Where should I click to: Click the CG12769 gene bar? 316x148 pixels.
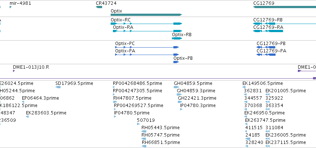pyautogui.click(x=284, y=7)
